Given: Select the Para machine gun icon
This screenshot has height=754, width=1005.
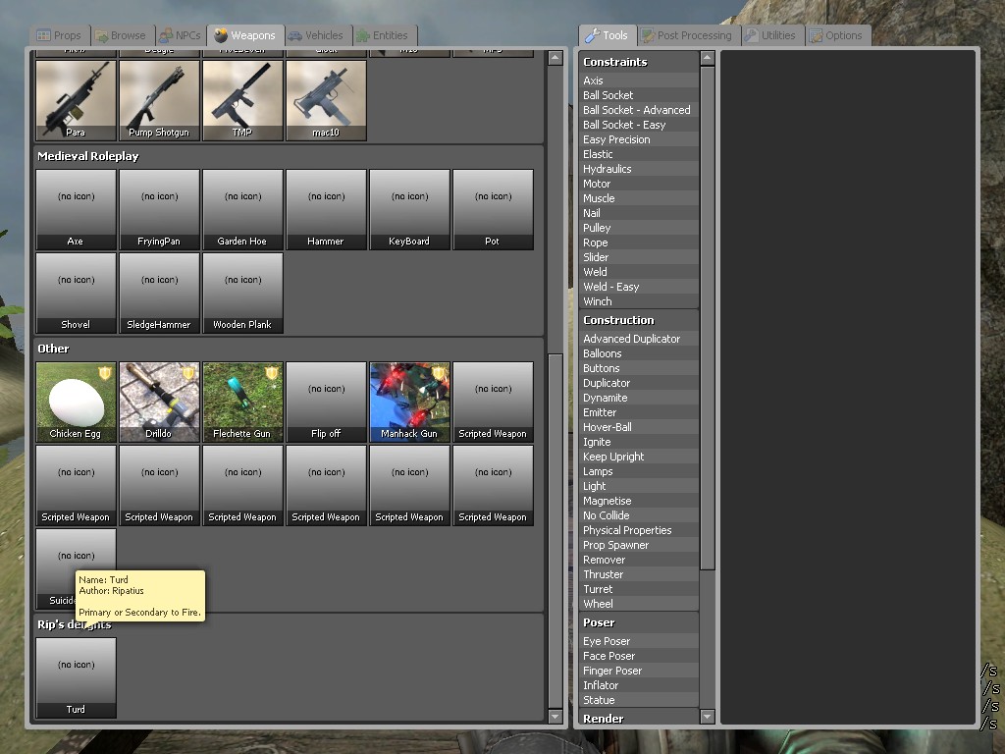Looking at the screenshot, I should (x=76, y=100).
